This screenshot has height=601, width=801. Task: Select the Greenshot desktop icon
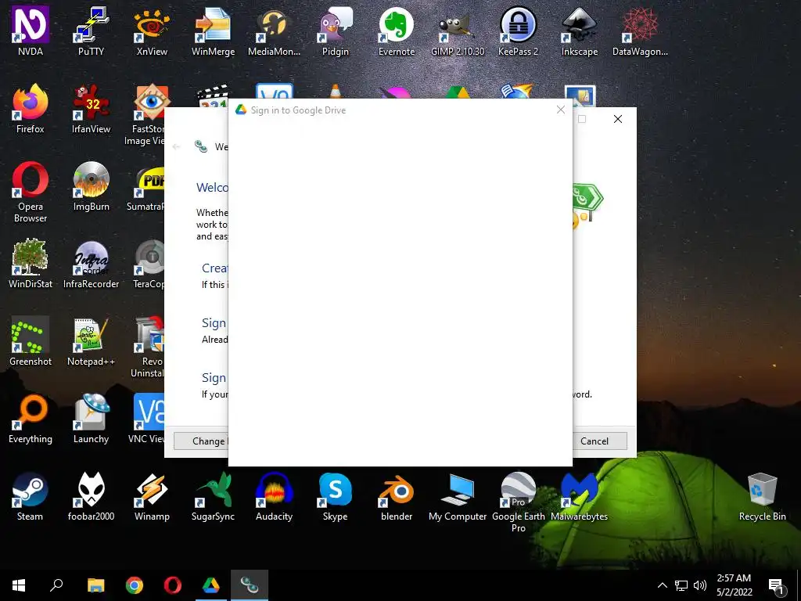31,341
